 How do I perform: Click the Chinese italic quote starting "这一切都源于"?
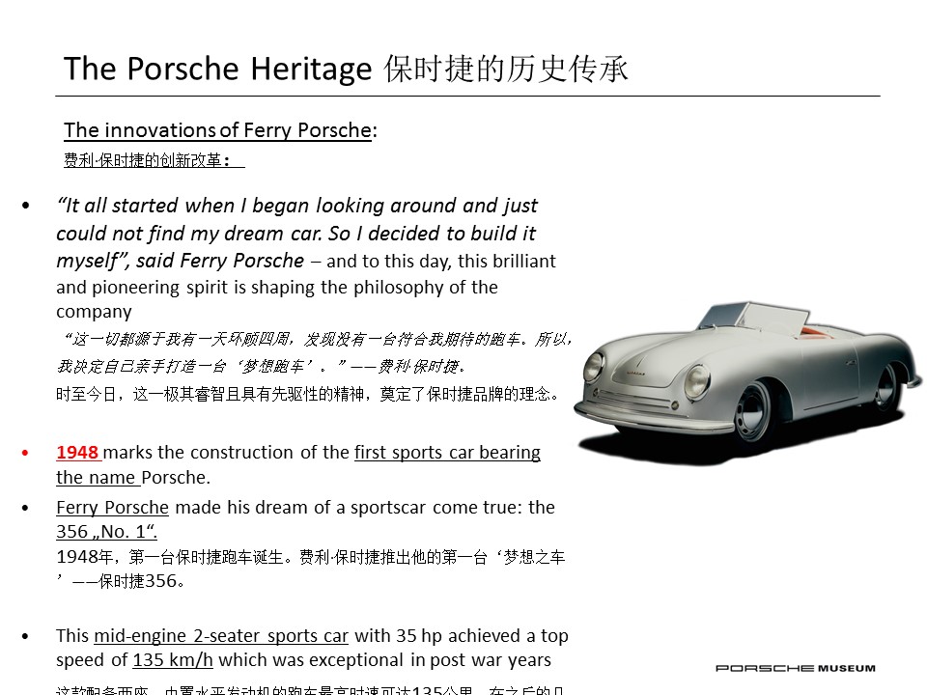pyautogui.click(x=315, y=353)
